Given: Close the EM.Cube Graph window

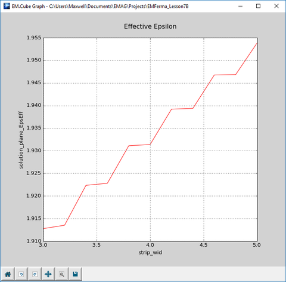Looking at the screenshot, I should 276,6.
